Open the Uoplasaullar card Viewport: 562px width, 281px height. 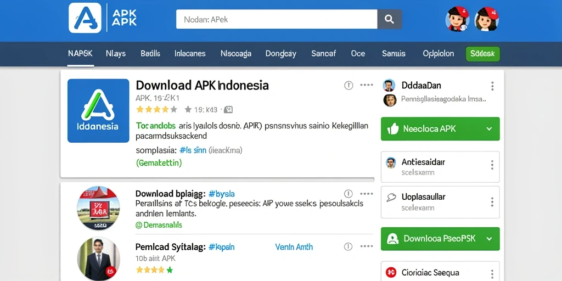(440, 202)
